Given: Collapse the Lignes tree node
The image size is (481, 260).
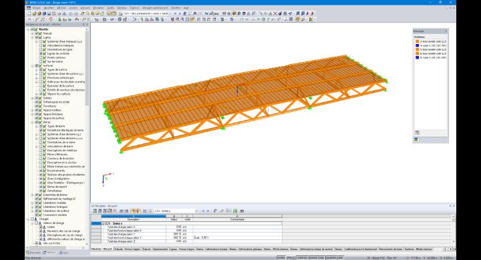Looking at the screenshot, I should click(32, 37).
